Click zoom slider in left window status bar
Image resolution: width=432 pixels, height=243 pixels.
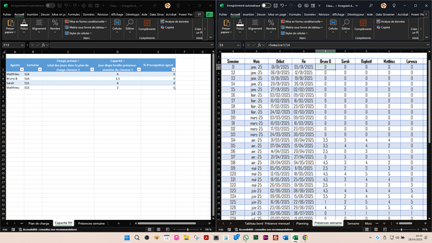click(188, 229)
